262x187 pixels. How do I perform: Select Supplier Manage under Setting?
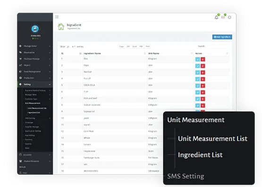pyautogui.click(x=32, y=127)
